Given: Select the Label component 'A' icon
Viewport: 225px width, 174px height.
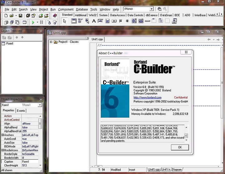Looking at the screenshot, I should point(94,21).
